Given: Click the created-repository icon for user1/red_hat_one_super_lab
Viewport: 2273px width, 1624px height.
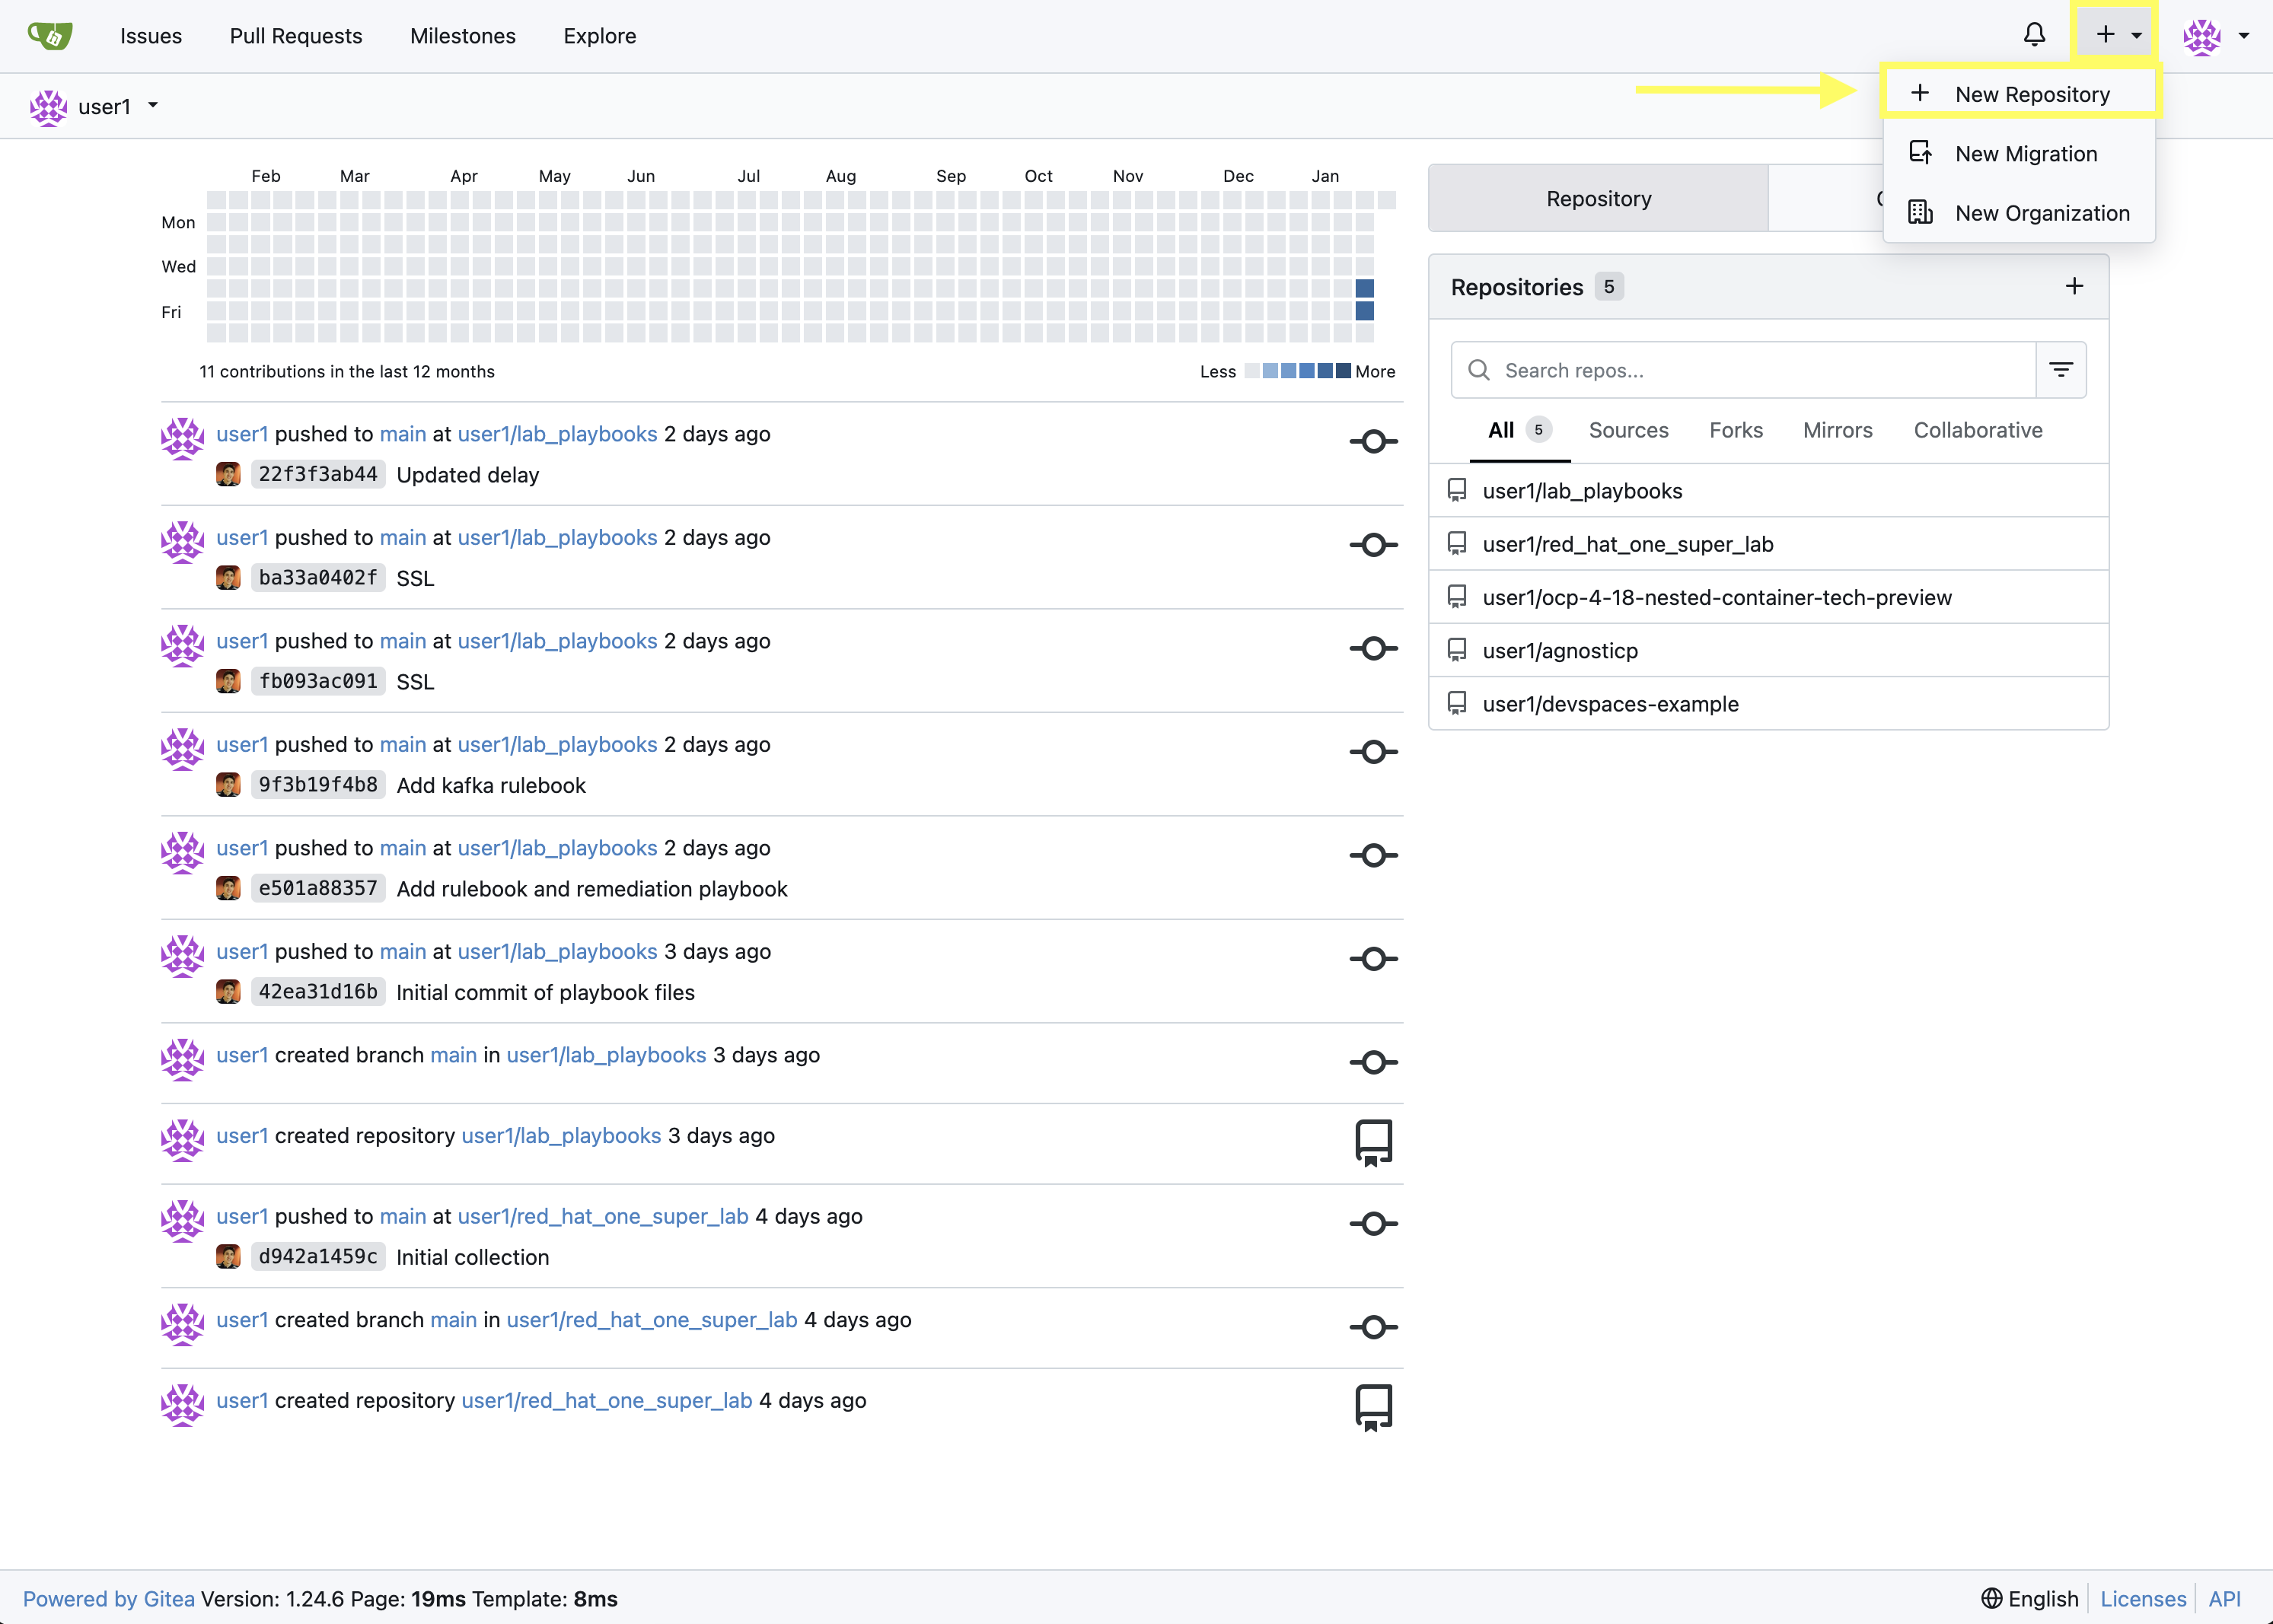Looking at the screenshot, I should click(x=1373, y=1407).
